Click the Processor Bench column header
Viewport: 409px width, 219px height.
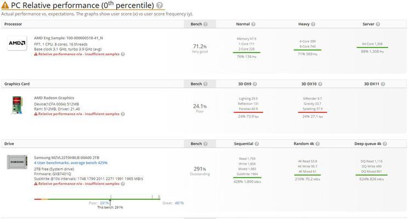(200, 24)
